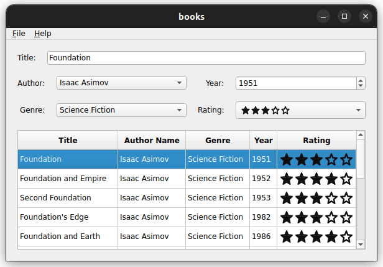383x267 pixels.
Task: Increase the Year spinbox value
Action: (361, 80)
